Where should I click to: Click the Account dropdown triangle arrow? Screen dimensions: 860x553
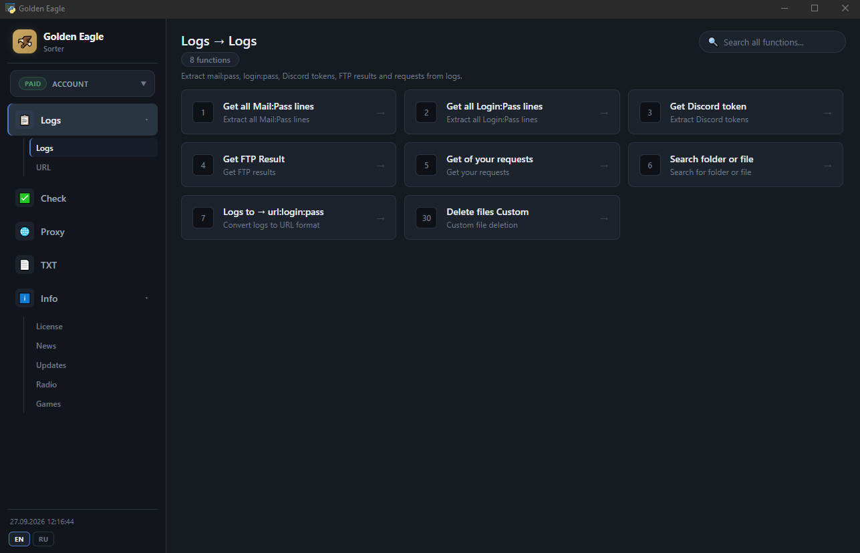coord(143,84)
